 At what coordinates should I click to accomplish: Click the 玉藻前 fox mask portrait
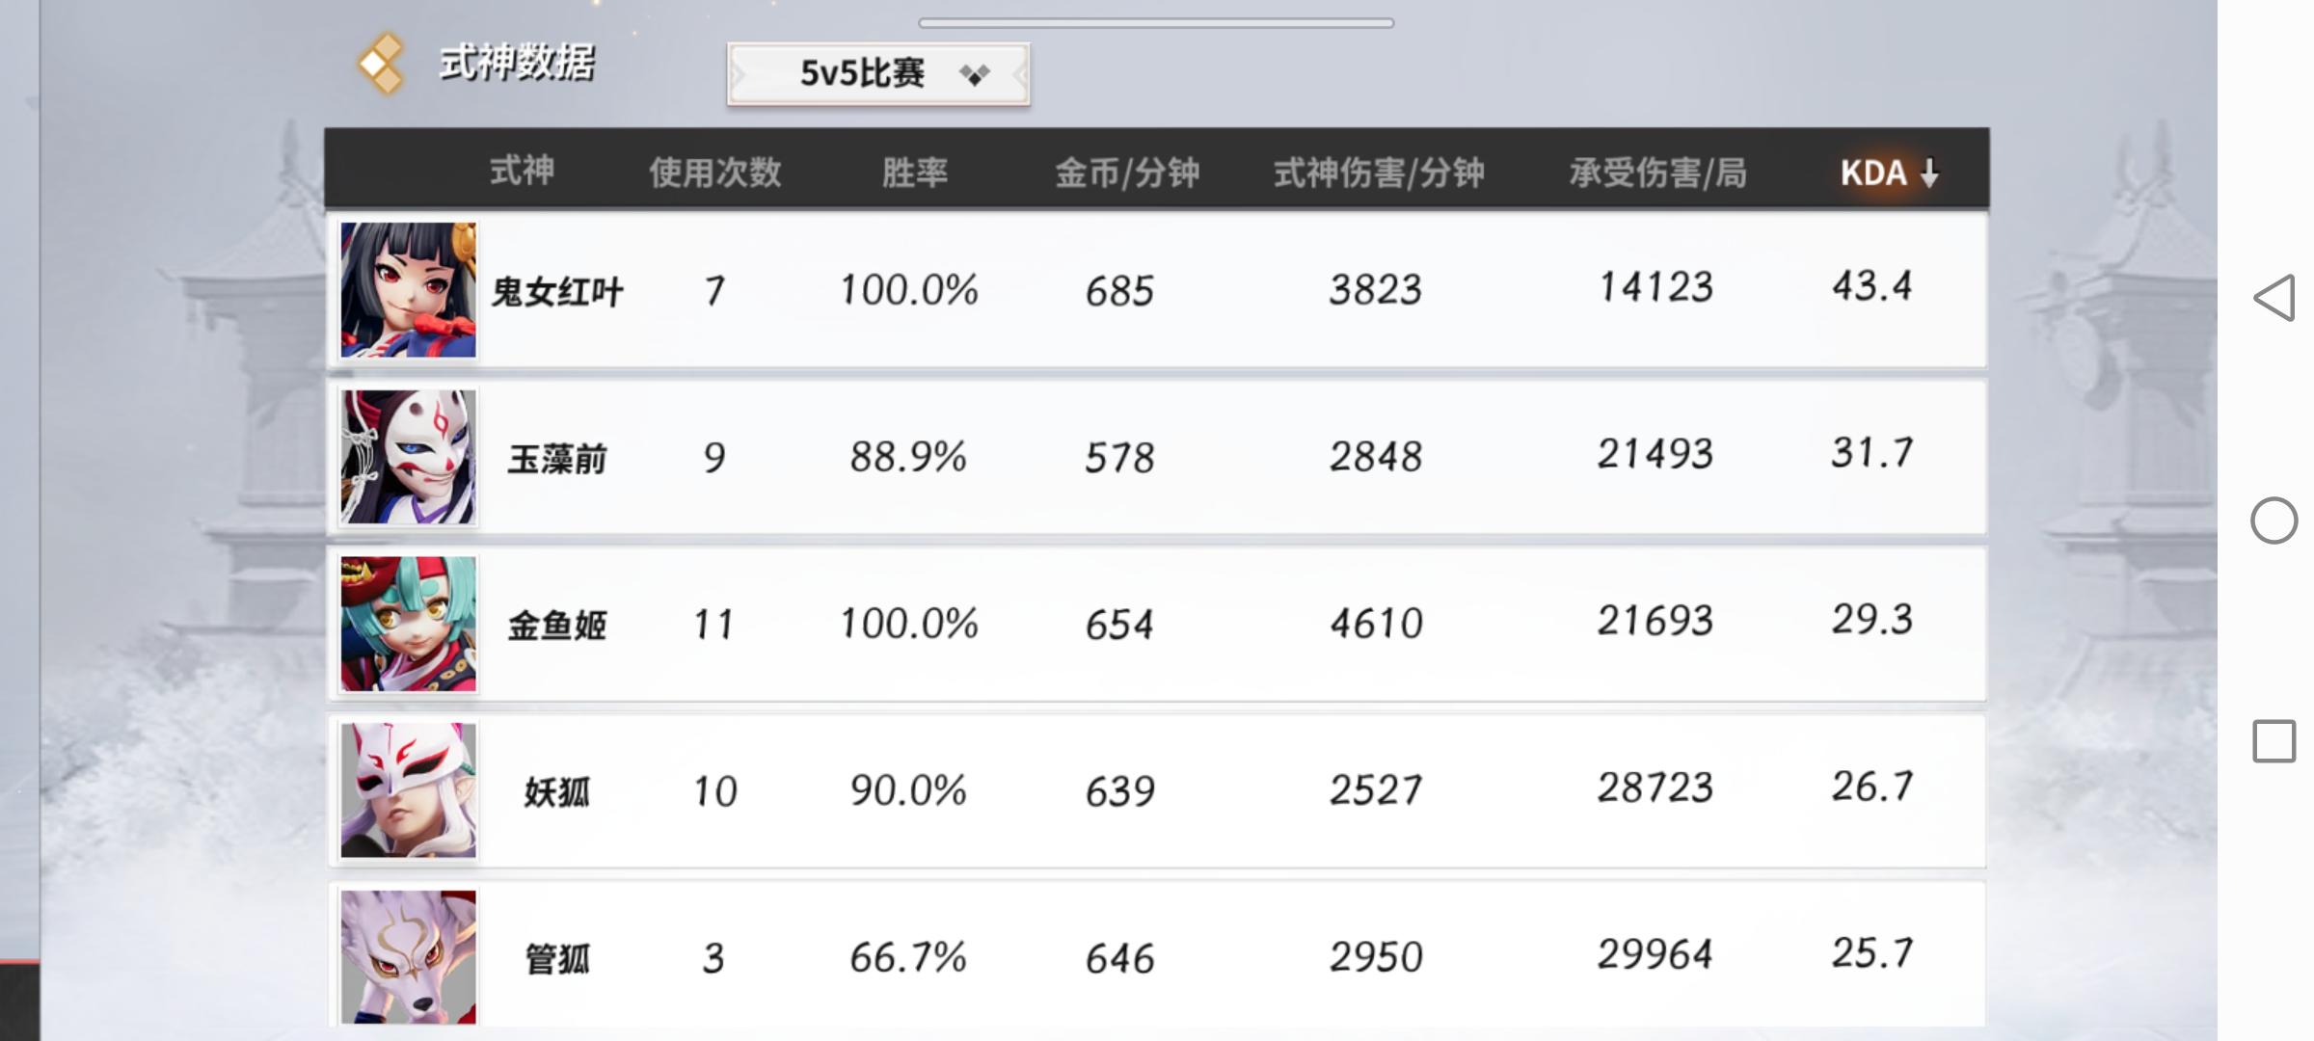coord(408,457)
